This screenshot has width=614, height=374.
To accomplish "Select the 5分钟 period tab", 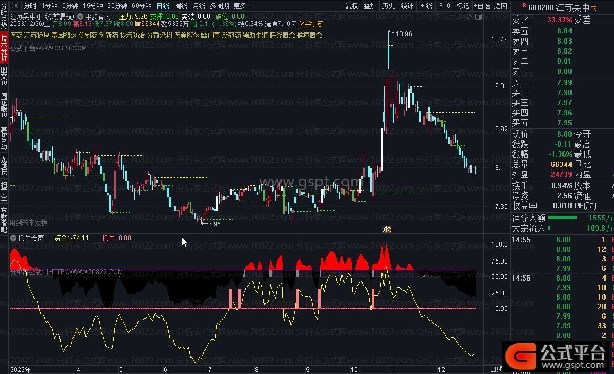I will [x=70, y=6].
